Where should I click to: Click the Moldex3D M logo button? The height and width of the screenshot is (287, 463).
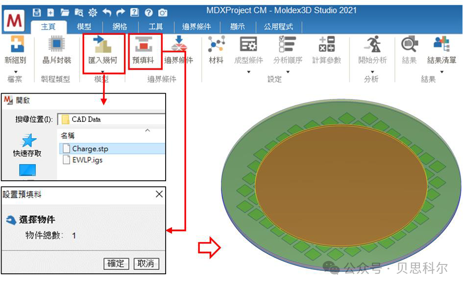(x=15, y=21)
